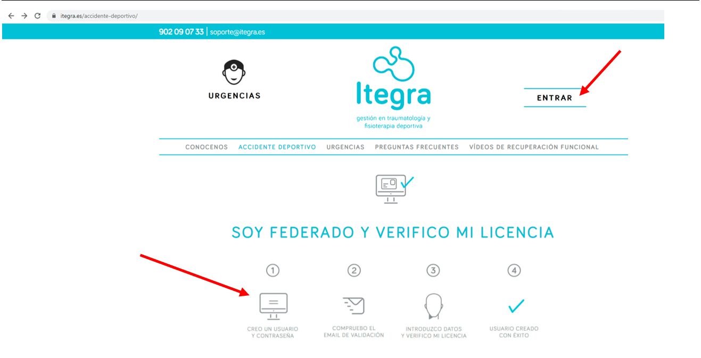The width and height of the screenshot is (701, 358).
Task: Click INTRODUZCO DATOS Y VERIFICO MI LICENCIA text
Action: 434,332
